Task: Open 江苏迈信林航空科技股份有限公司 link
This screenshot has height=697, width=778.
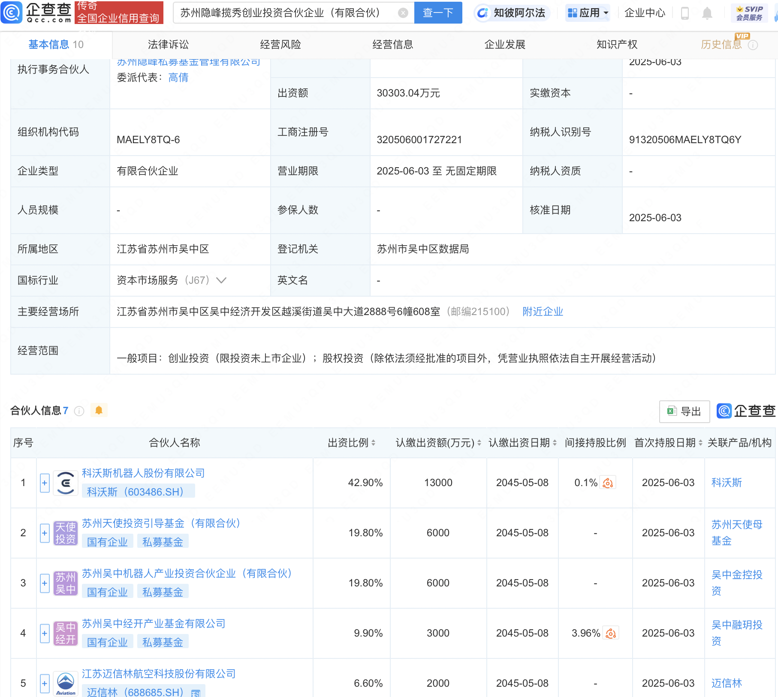Action: [x=159, y=674]
